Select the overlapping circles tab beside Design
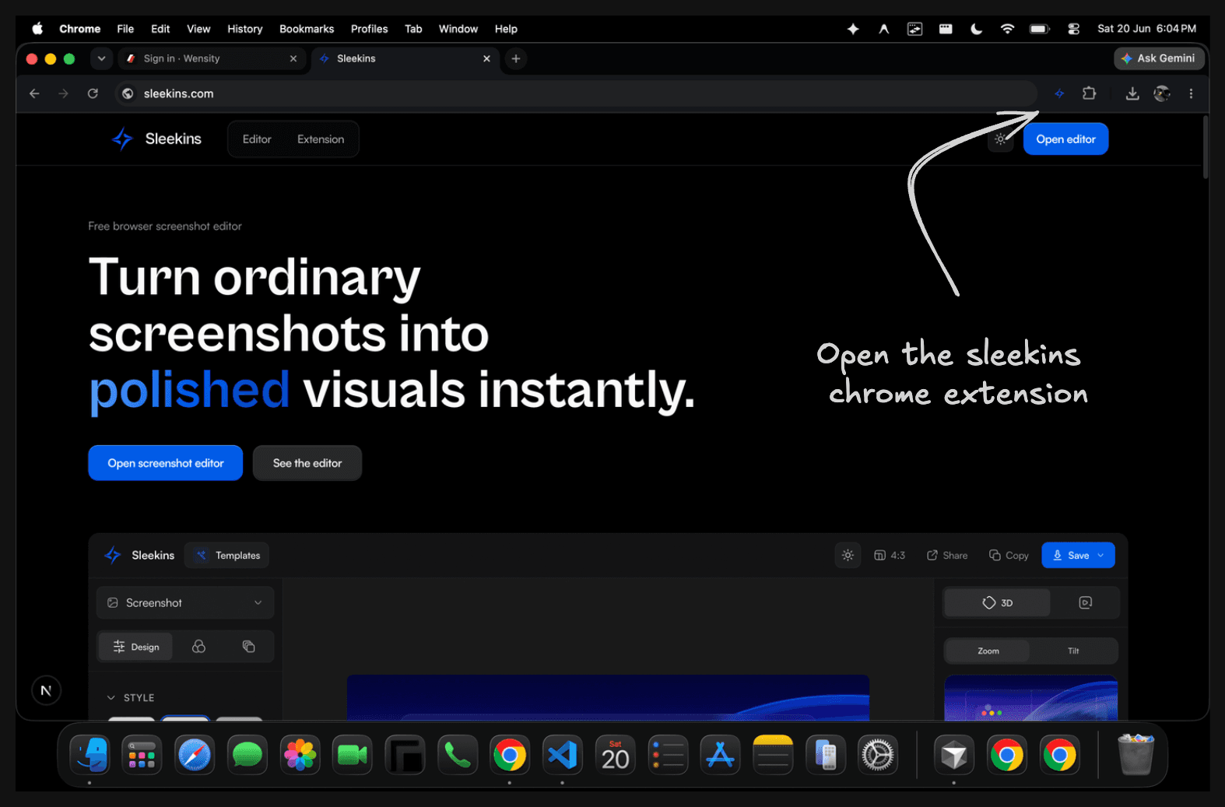This screenshot has width=1225, height=807. point(198,647)
